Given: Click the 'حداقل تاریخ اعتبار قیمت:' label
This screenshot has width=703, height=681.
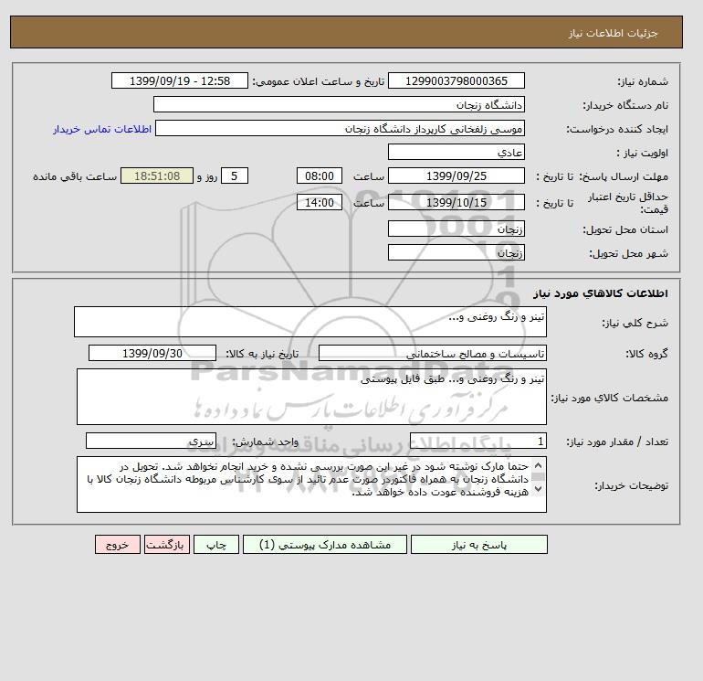Looking at the screenshot, I should pyautogui.click(x=628, y=203).
